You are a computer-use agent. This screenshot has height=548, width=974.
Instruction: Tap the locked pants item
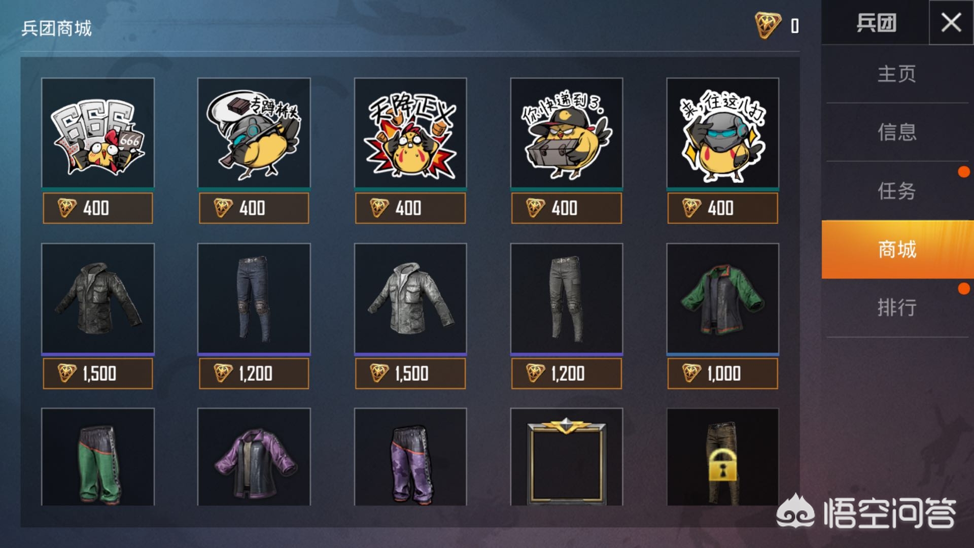coord(723,457)
